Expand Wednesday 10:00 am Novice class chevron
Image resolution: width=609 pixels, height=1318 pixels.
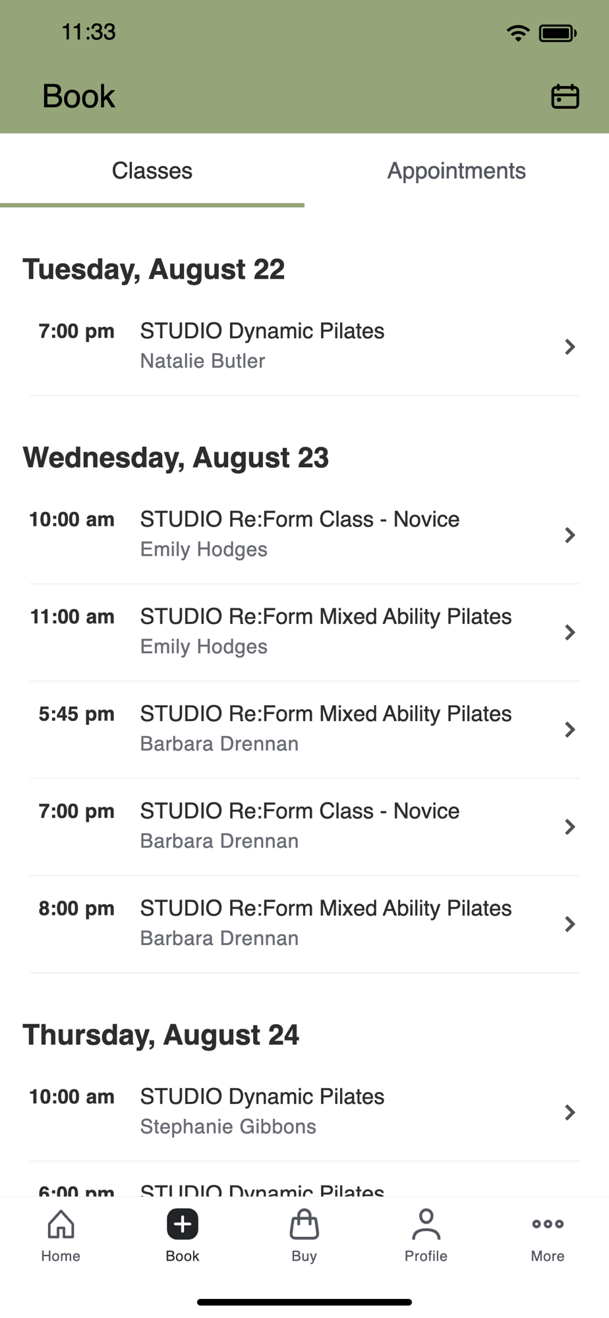(570, 535)
